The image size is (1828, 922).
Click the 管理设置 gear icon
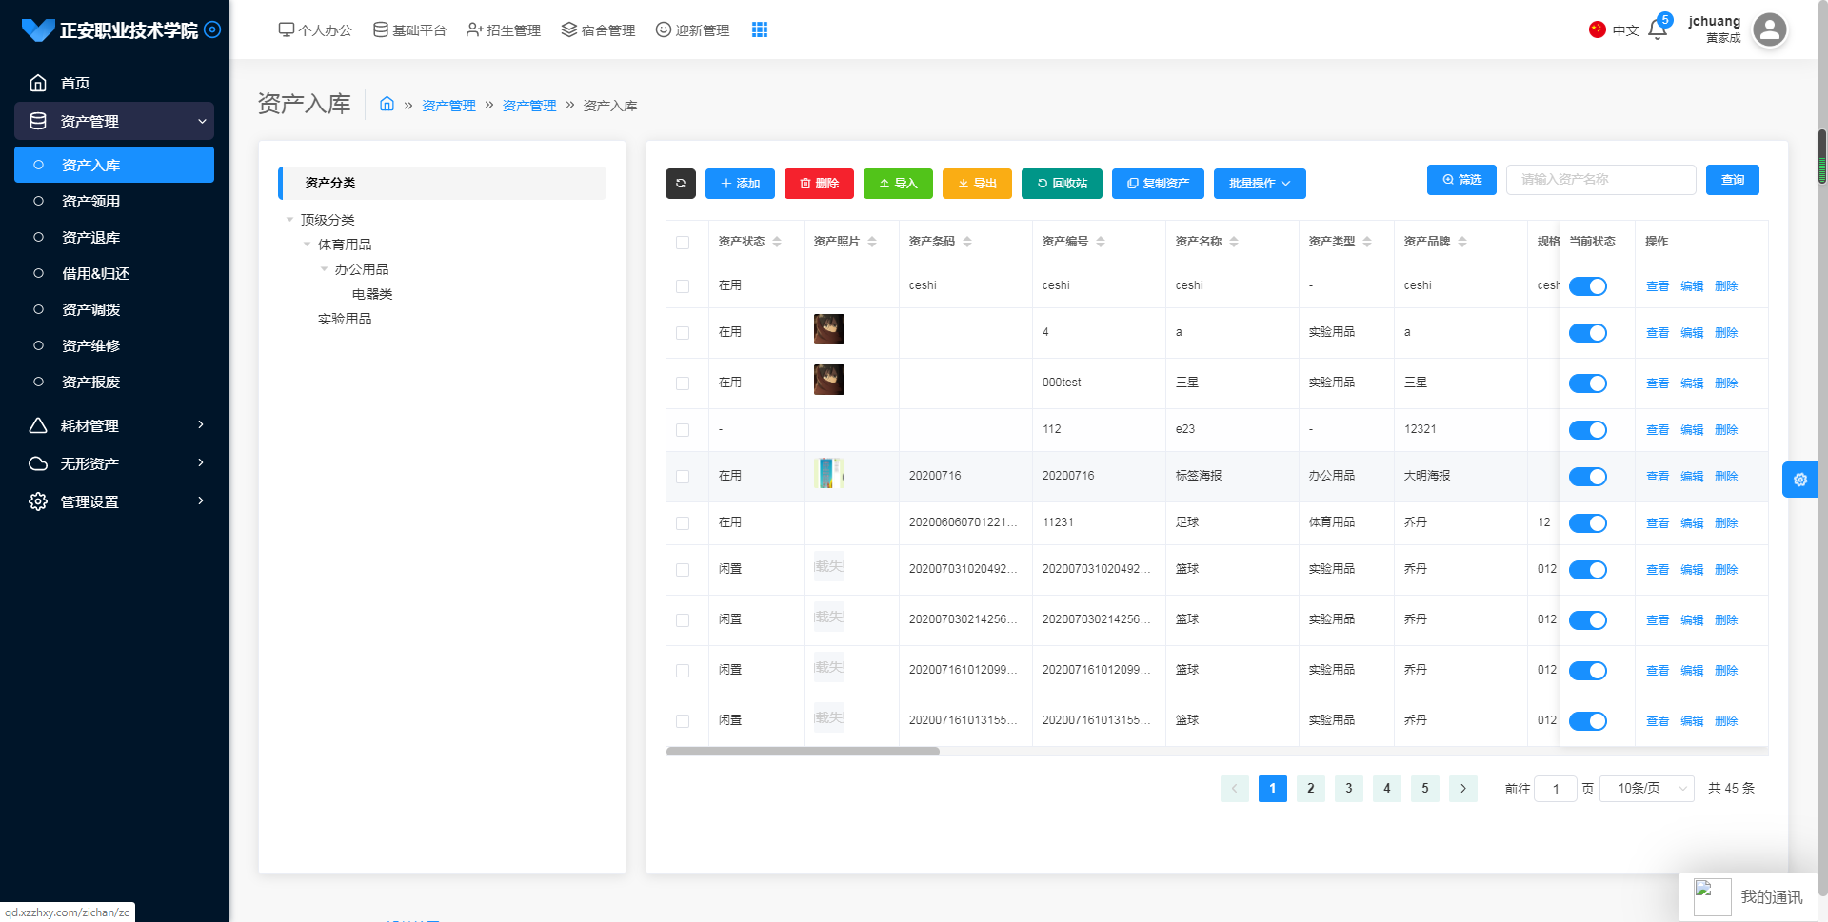tap(38, 501)
